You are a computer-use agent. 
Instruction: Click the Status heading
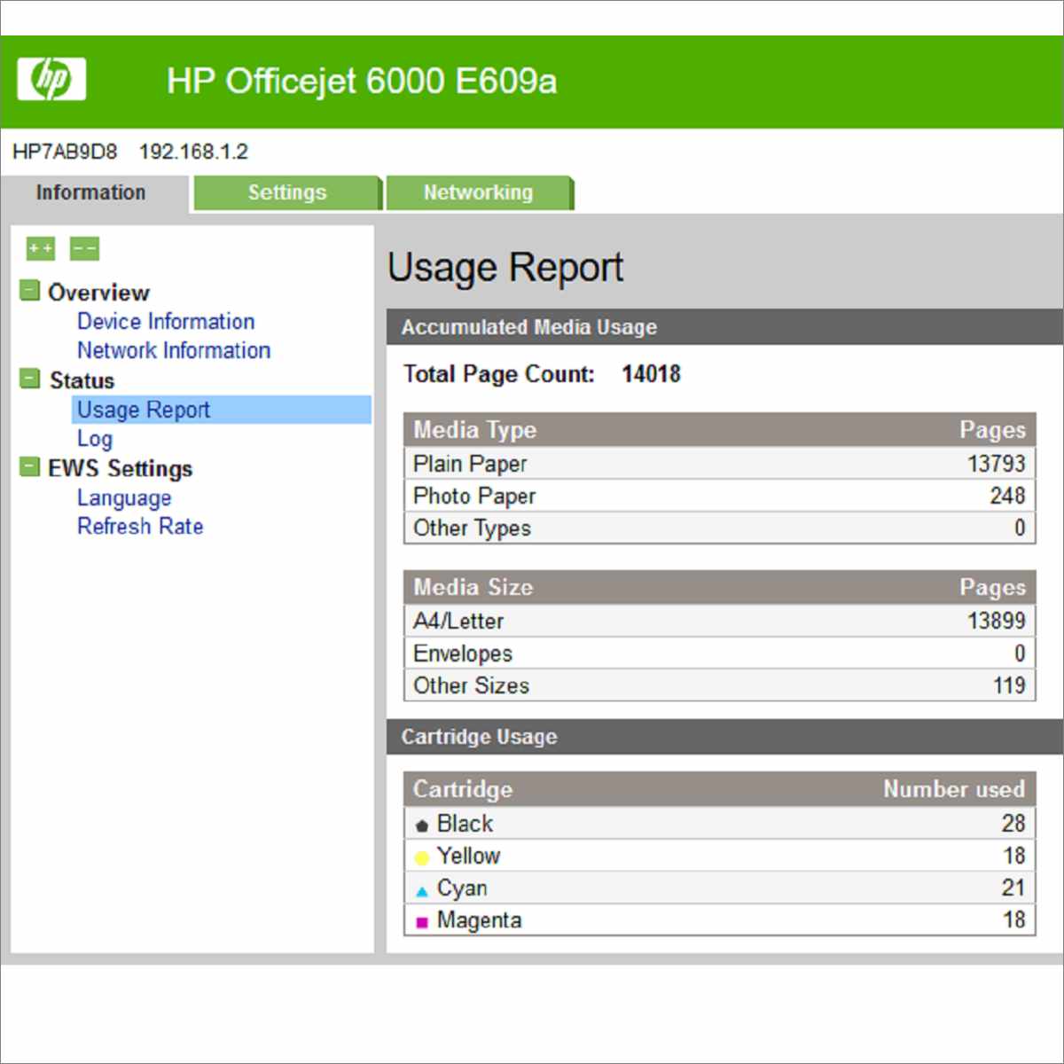(82, 380)
